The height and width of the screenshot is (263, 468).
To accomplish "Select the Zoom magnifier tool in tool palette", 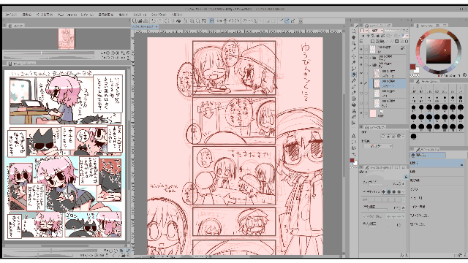I will pos(354,31).
